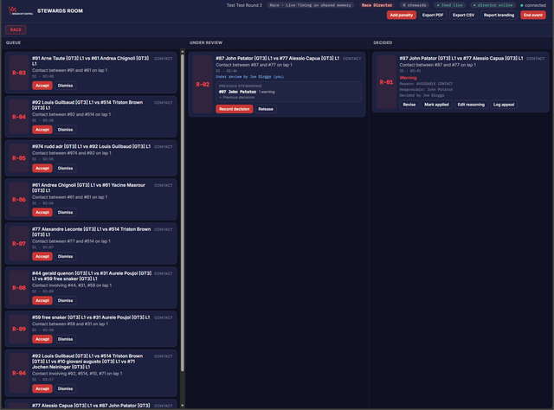This screenshot has width=554, height=410.
Task: Accept incident R-07 Alexandre Leconte
Action: [42, 256]
